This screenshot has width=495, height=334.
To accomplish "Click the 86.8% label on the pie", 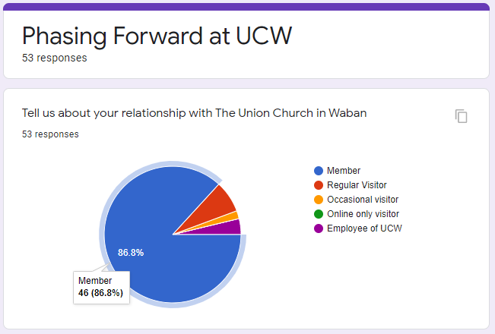I will click(x=131, y=252).
